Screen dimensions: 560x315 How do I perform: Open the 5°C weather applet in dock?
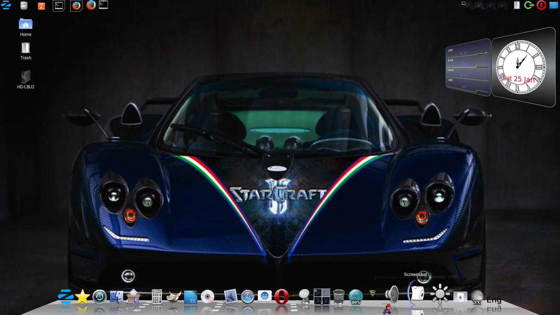[x=477, y=297]
